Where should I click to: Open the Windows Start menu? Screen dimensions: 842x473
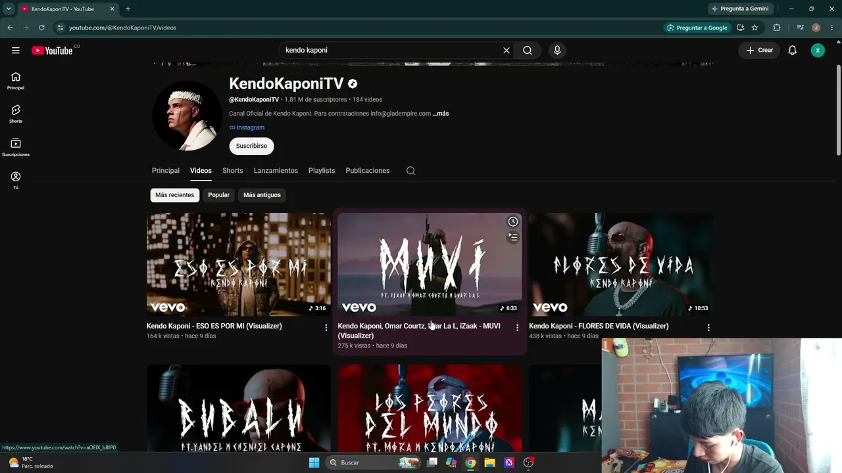pos(314,462)
